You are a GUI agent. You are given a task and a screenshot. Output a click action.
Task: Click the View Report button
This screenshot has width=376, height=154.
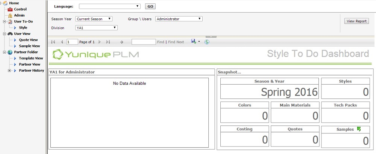tap(356, 21)
